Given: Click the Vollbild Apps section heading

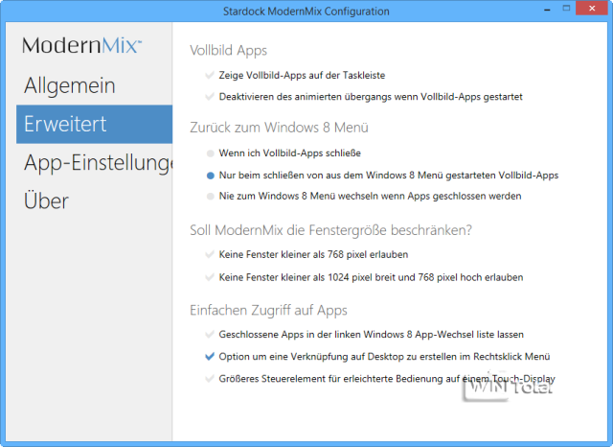Looking at the screenshot, I should (x=228, y=51).
